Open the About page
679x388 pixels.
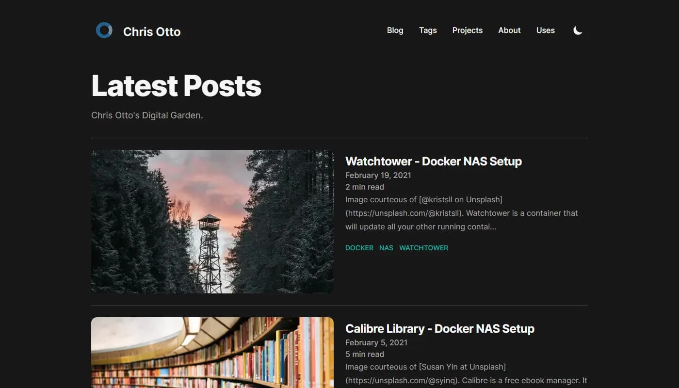pyautogui.click(x=509, y=30)
